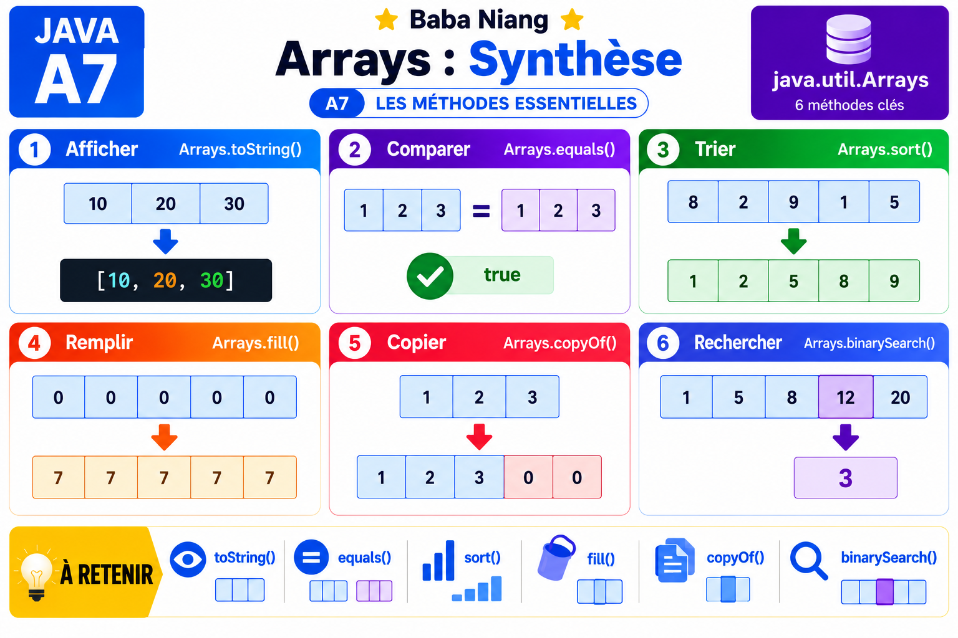
Task: Click the green "true" result box
Action: point(502,275)
